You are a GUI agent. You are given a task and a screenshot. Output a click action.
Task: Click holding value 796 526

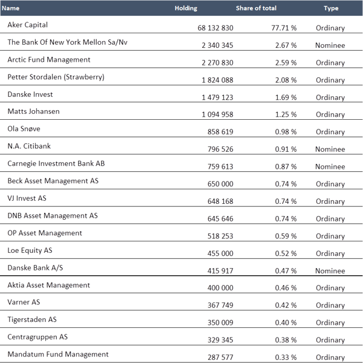tap(220, 149)
